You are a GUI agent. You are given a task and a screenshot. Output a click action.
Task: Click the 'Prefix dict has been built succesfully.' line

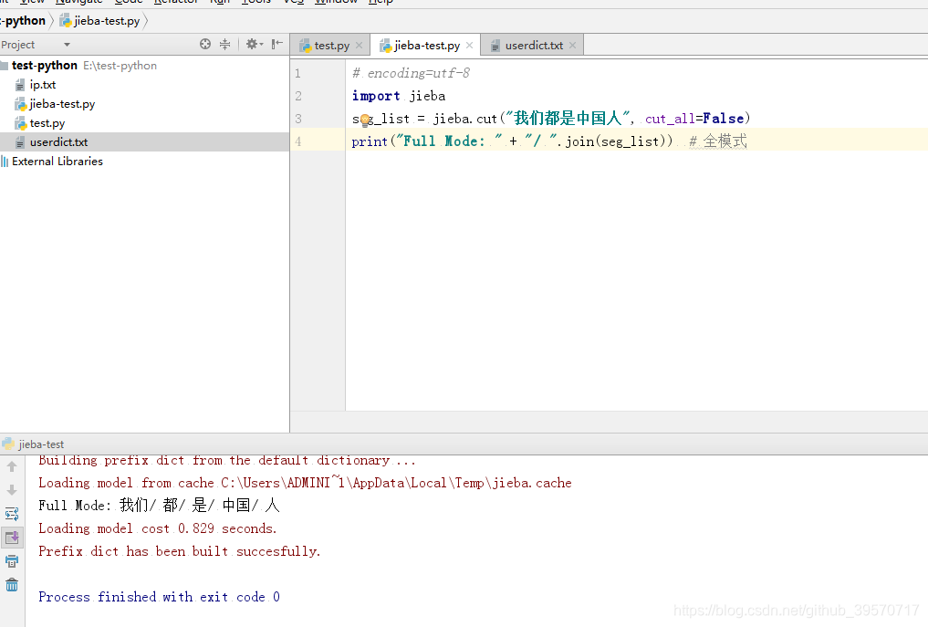(x=180, y=551)
